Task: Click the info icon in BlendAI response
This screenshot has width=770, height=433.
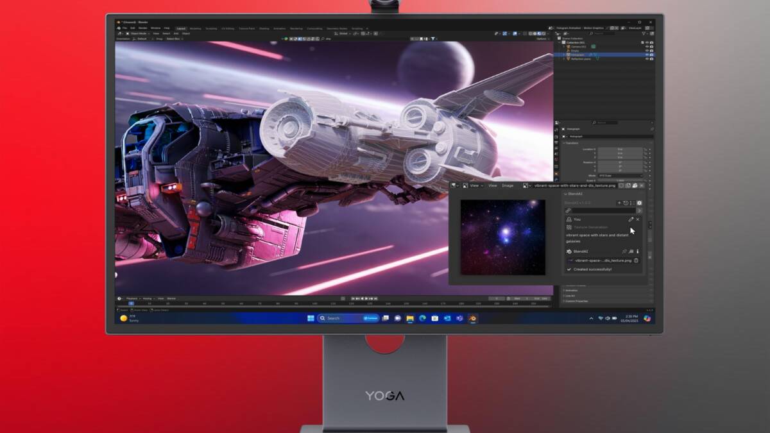Action: [x=638, y=251]
